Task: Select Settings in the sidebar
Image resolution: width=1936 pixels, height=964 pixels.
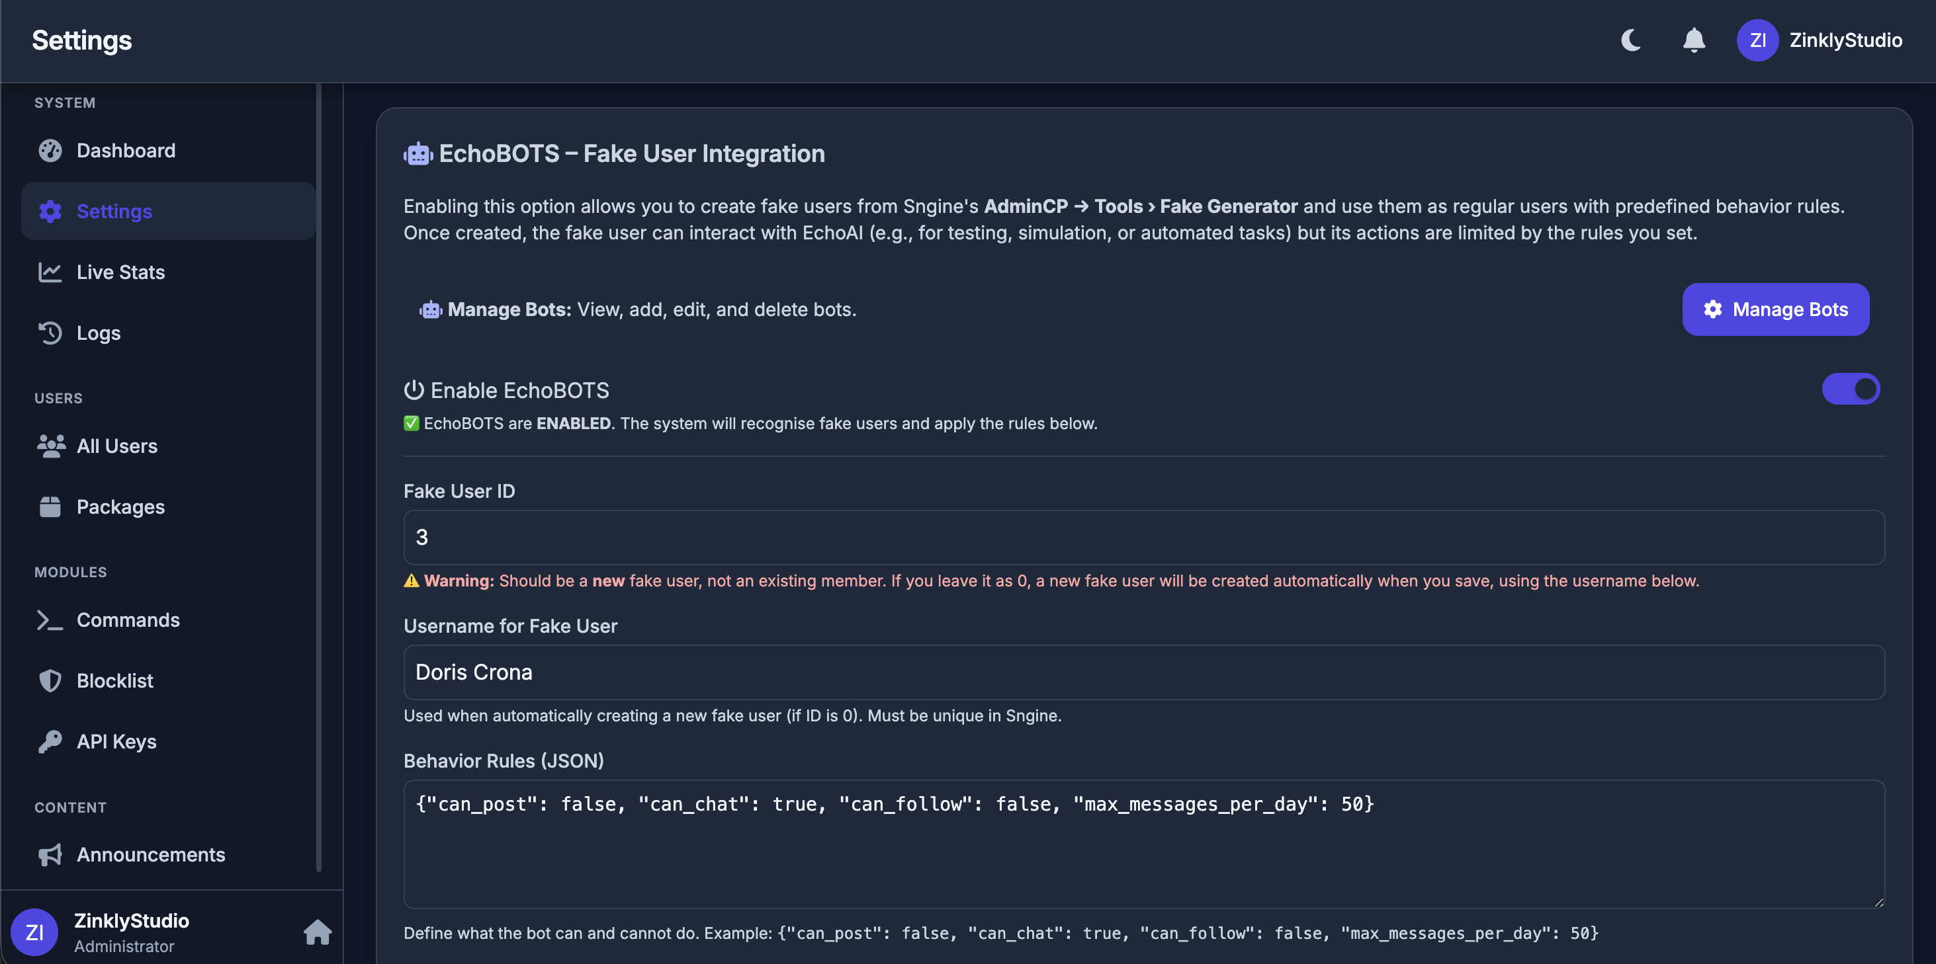Action: tap(168, 211)
